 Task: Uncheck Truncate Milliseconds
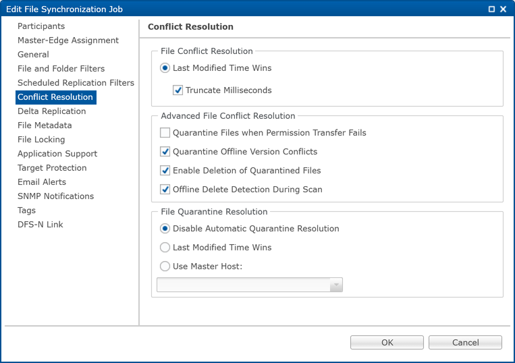coord(178,90)
